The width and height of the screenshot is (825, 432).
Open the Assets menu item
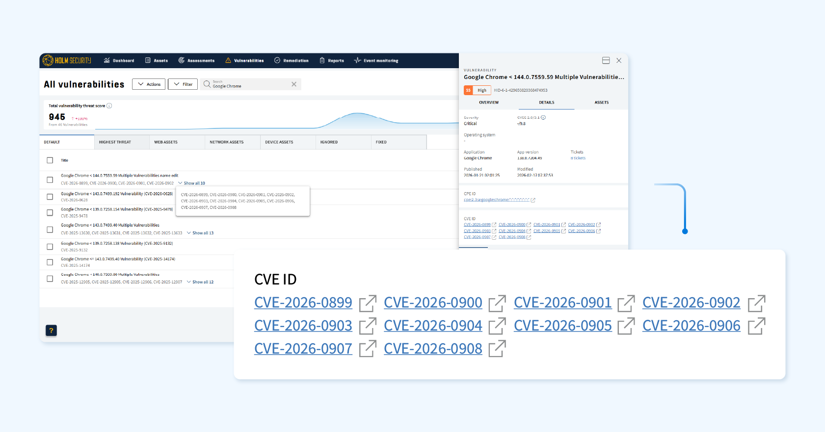coord(157,61)
